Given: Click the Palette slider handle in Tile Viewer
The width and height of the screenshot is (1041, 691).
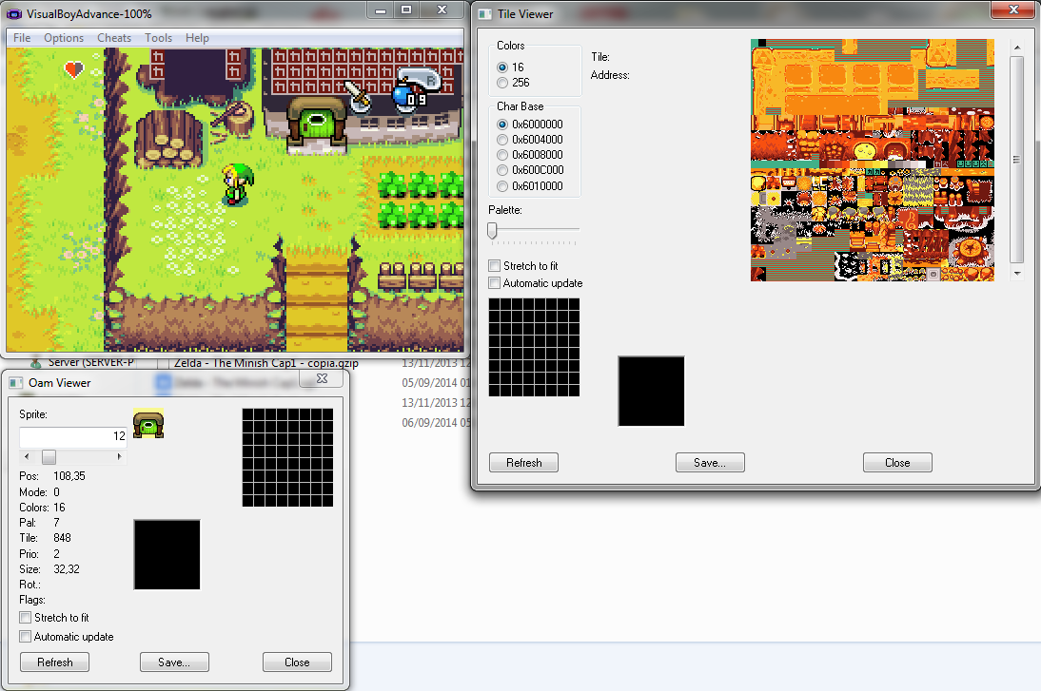Looking at the screenshot, I should [x=492, y=230].
